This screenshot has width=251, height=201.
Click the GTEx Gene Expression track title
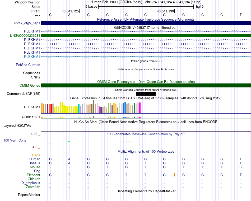pos(146,98)
